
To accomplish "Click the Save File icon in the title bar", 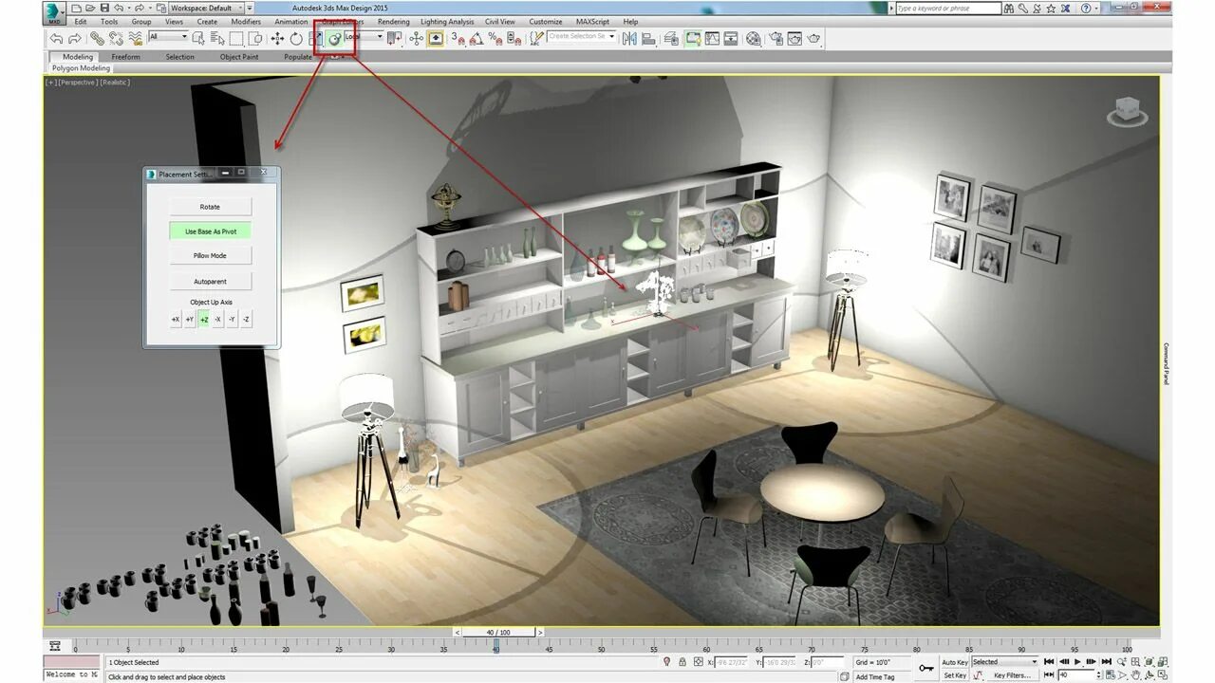I will click(x=103, y=8).
